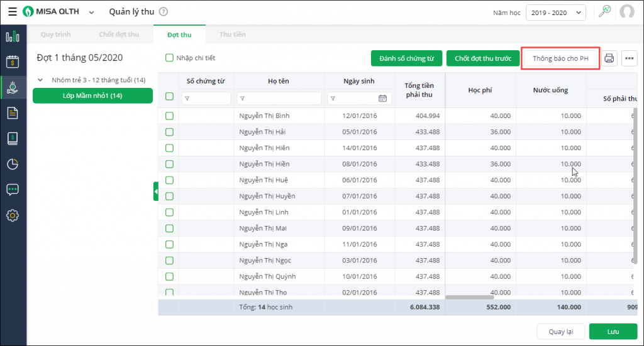Open the hamburger main menu

(12, 12)
